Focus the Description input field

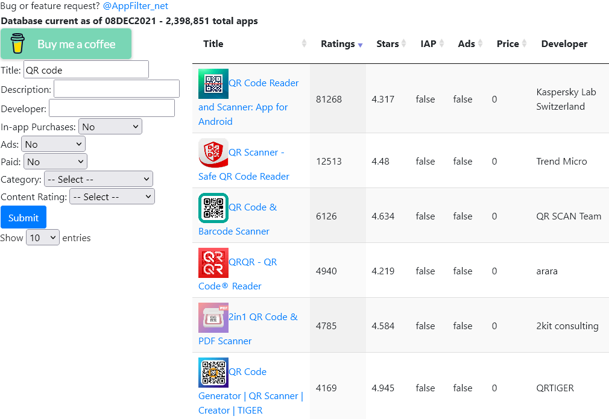point(116,89)
